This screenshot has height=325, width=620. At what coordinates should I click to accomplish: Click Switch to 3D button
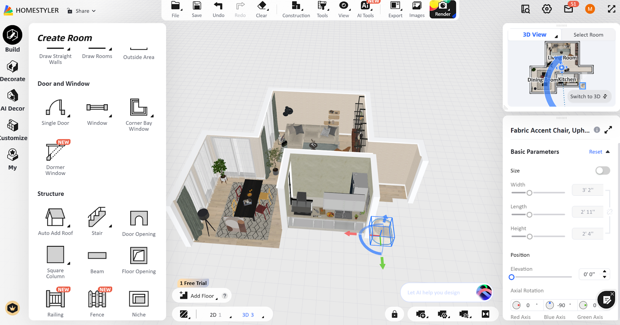pyautogui.click(x=589, y=96)
